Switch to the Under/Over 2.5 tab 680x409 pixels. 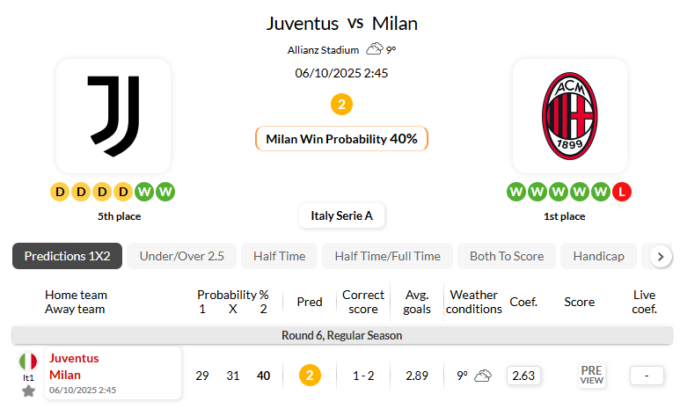[182, 256]
